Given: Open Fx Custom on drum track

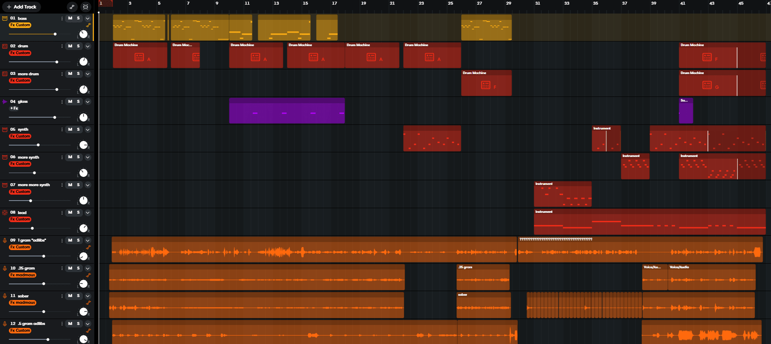Looking at the screenshot, I should pyautogui.click(x=20, y=53).
